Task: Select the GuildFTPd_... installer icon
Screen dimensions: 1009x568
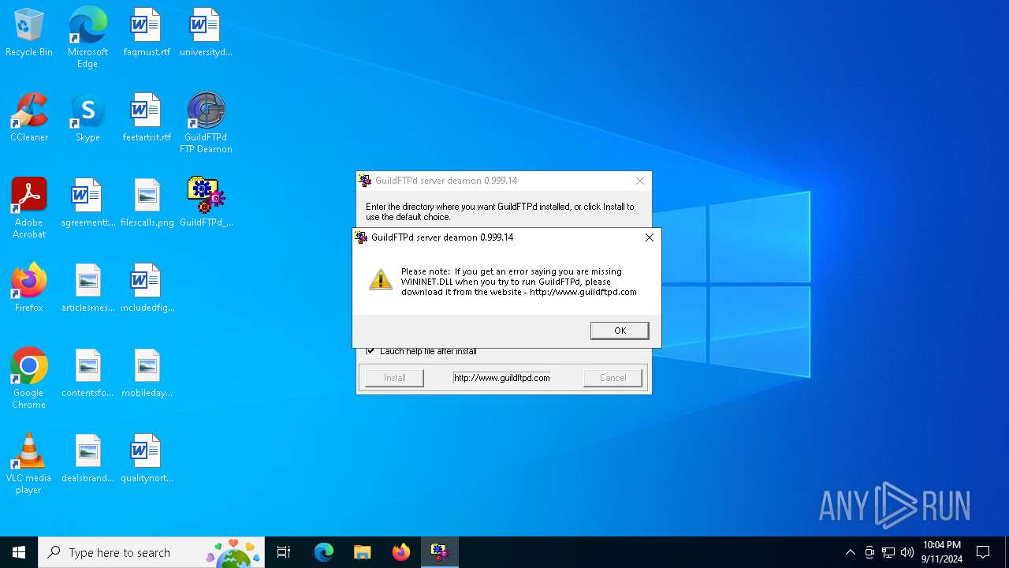Action: 206,203
